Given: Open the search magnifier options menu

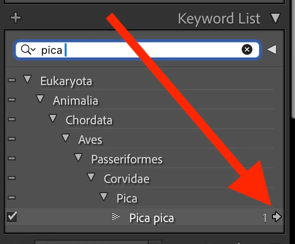Looking at the screenshot, I should click(x=29, y=49).
